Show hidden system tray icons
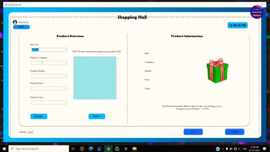The height and width of the screenshot is (152, 270). [223, 149]
